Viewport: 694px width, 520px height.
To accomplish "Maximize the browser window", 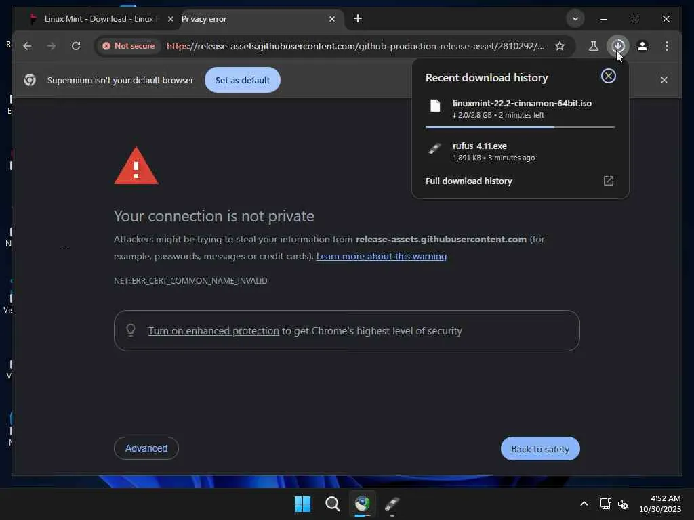I will pos(635,19).
